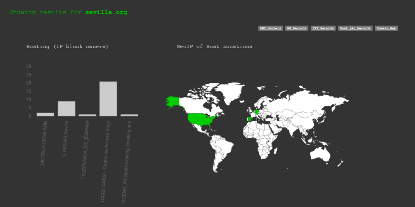This screenshot has height=207, width=415.
Task: Click Spain highlighted in green on map
Action: (250, 119)
